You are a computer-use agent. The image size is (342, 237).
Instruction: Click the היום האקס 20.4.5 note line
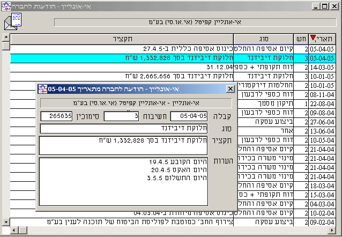(179, 170)
